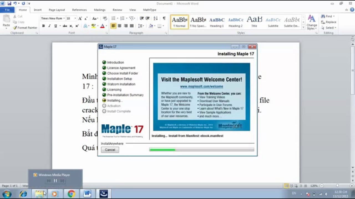Click the Sort icon in Paragraph group

pyautogui.click(x=156, y=19)
